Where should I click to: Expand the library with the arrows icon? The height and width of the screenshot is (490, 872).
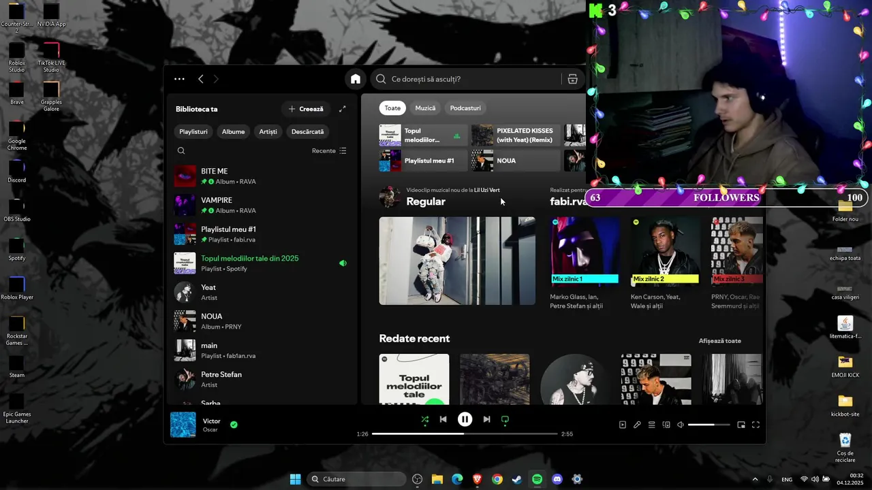point(343,109)
